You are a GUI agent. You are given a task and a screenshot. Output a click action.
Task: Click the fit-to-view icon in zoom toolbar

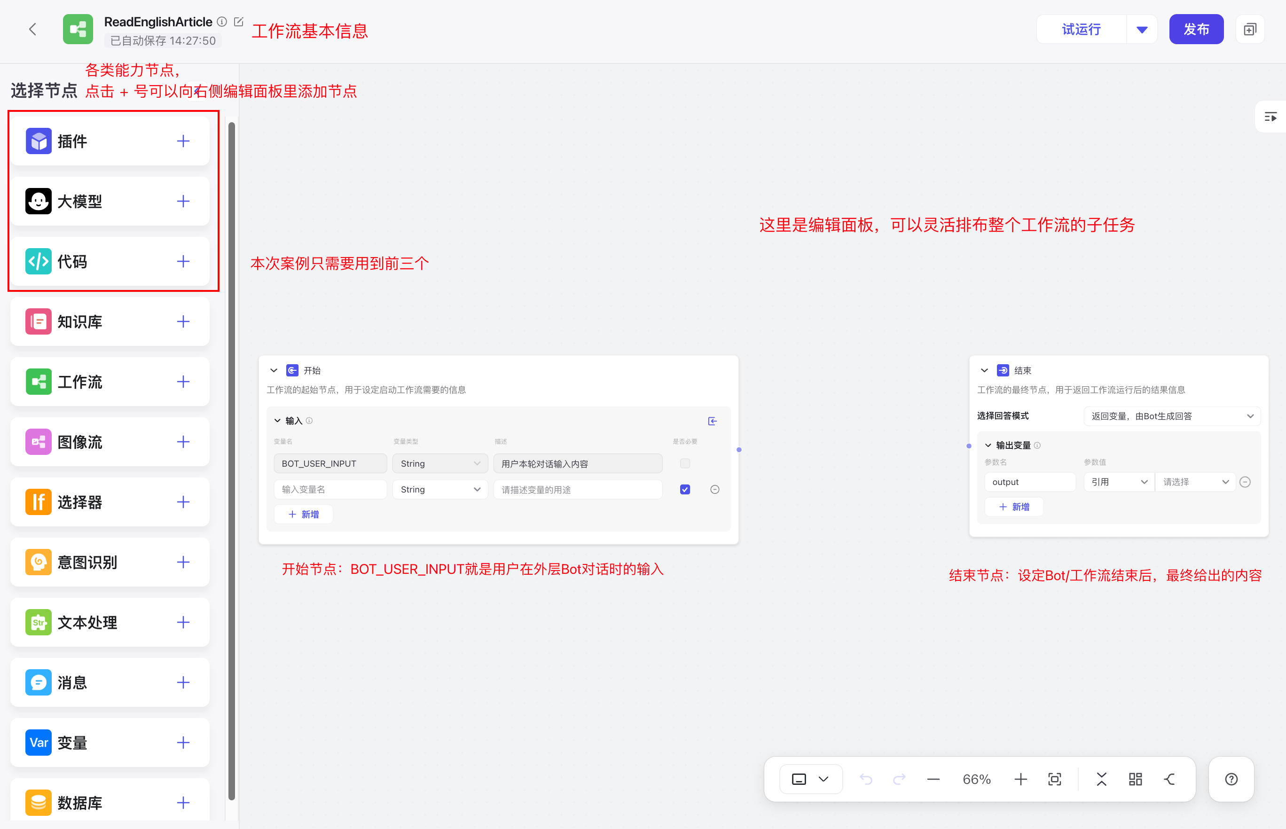point(1055,779)
